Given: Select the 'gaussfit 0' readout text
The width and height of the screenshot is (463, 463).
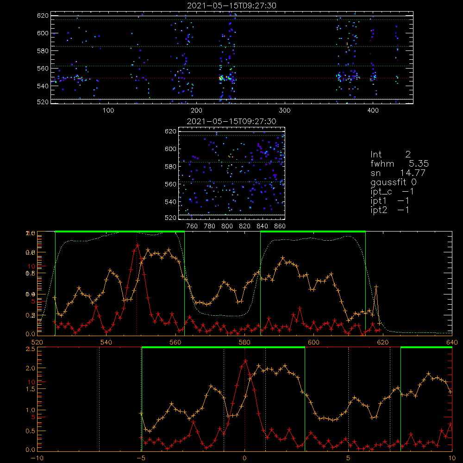Looking at the screenshot, I should pyautogui.click(x=394, y=182).
